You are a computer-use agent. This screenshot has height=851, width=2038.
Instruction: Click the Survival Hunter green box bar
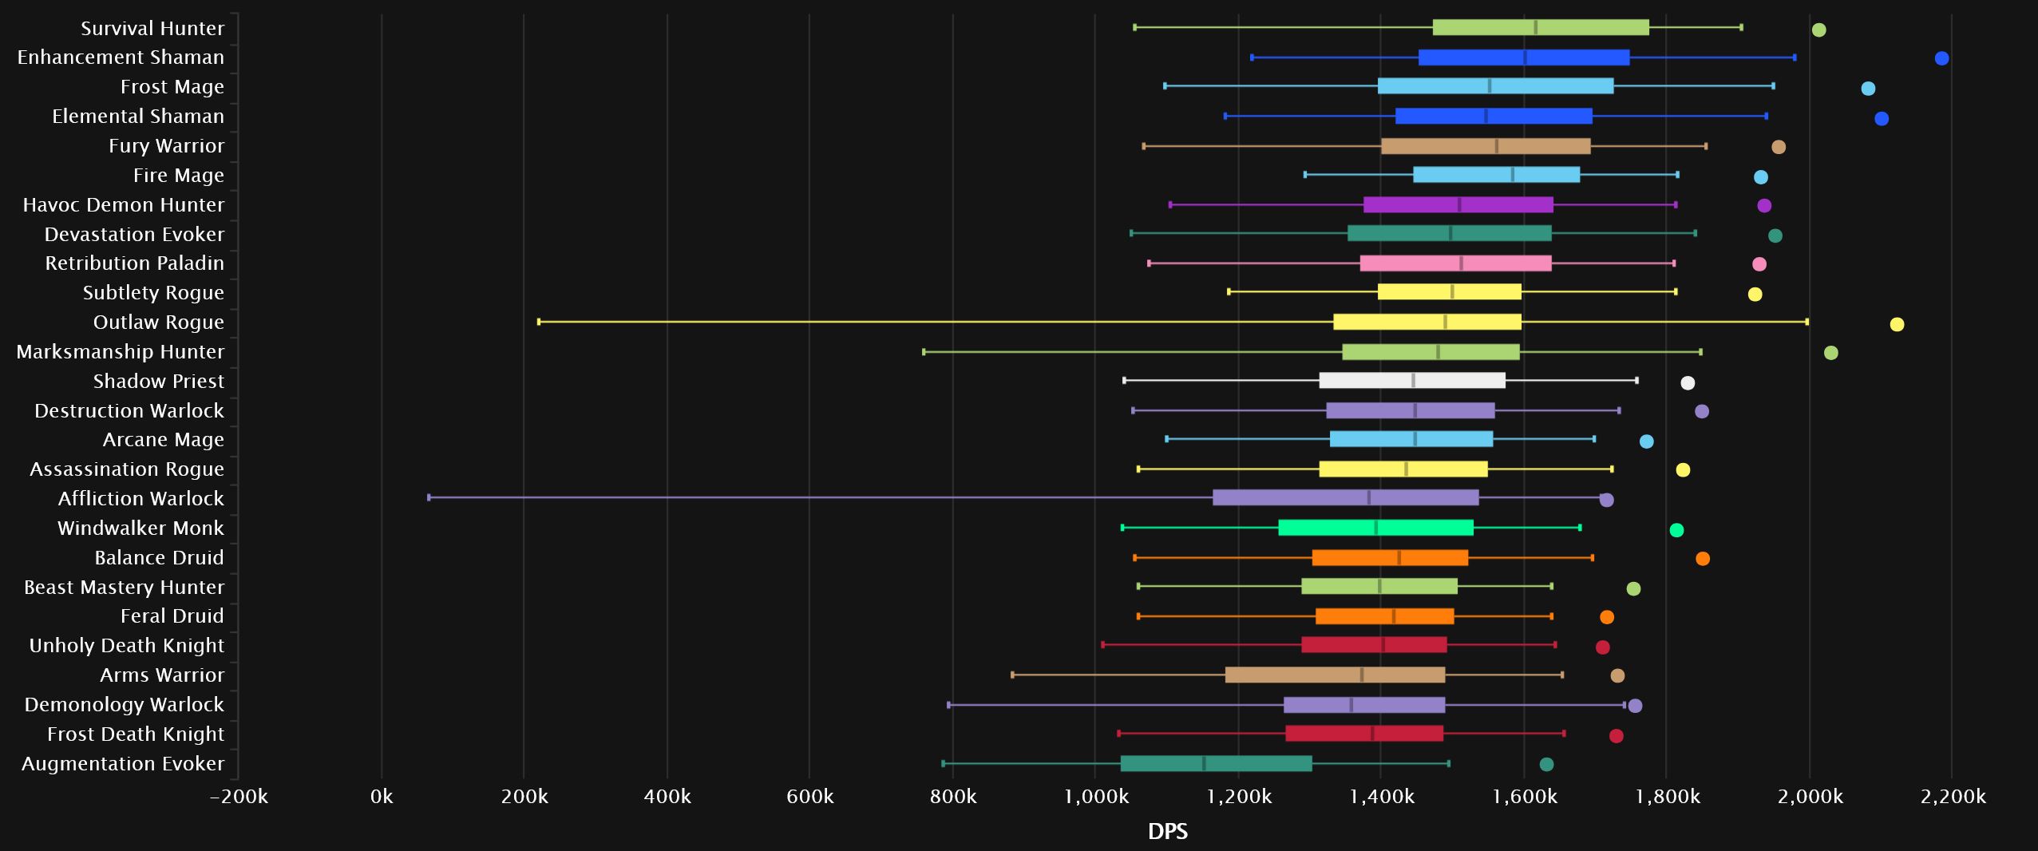[x=1540, y=28]
